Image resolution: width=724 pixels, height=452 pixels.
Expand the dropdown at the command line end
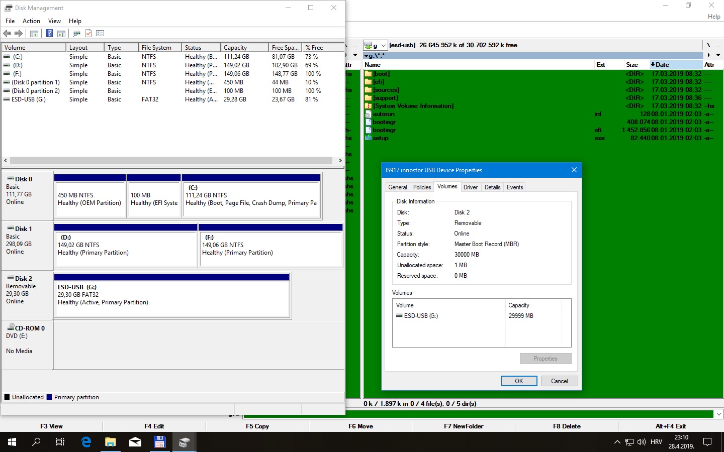(x=719, y=414)
